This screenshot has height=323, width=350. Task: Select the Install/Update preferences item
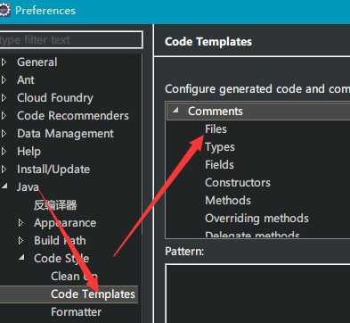[x=53, y=170]
